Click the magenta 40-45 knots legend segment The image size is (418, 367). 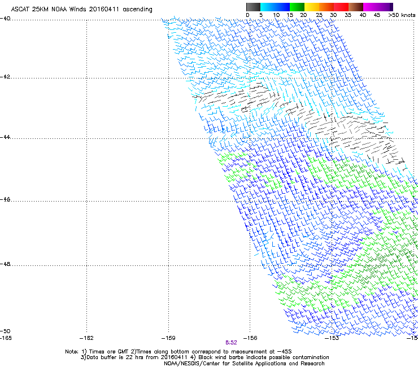(x=371, y=7)
